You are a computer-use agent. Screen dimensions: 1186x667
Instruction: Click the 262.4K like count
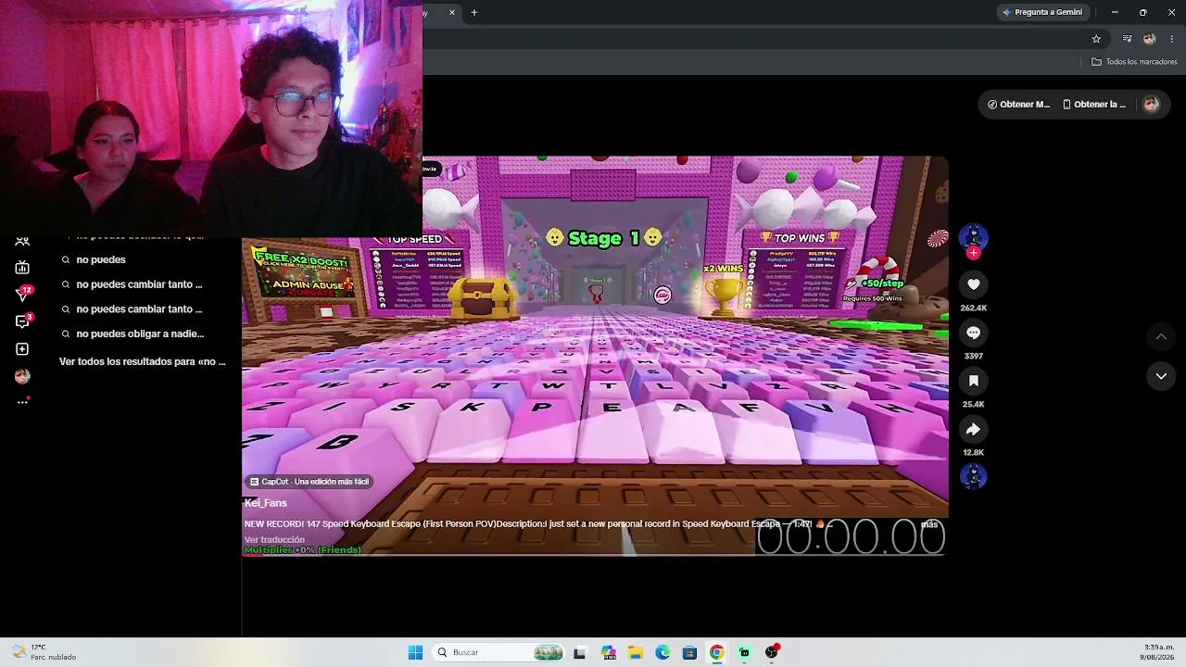[x=973, y=308]
